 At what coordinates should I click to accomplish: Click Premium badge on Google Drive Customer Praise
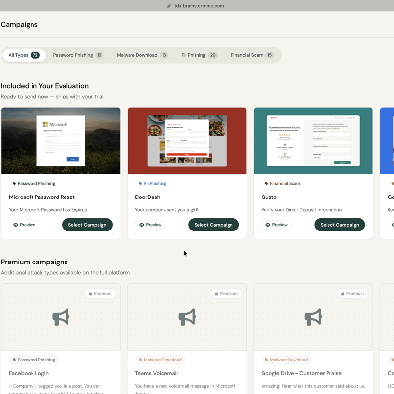[x=353, y=293]
